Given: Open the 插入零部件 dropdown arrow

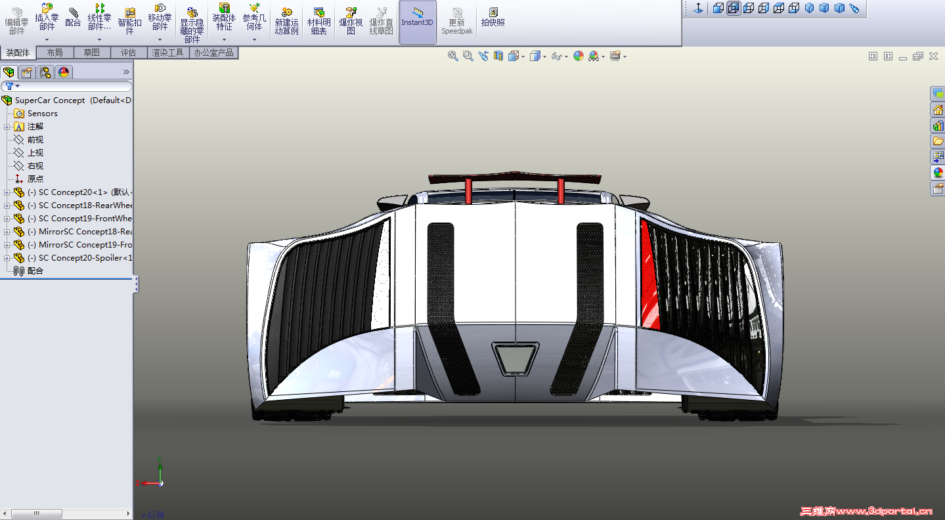Looking at the screenshot, I should point(47,39).
